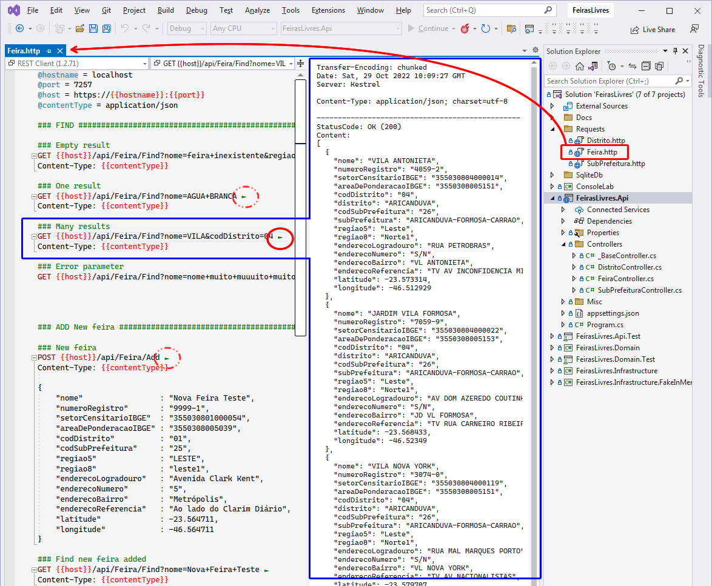Image resolution: width=712 pixels, height=586 pixels.
Task: Click the Navigate Backward toolbar icon
Action: 19,28
